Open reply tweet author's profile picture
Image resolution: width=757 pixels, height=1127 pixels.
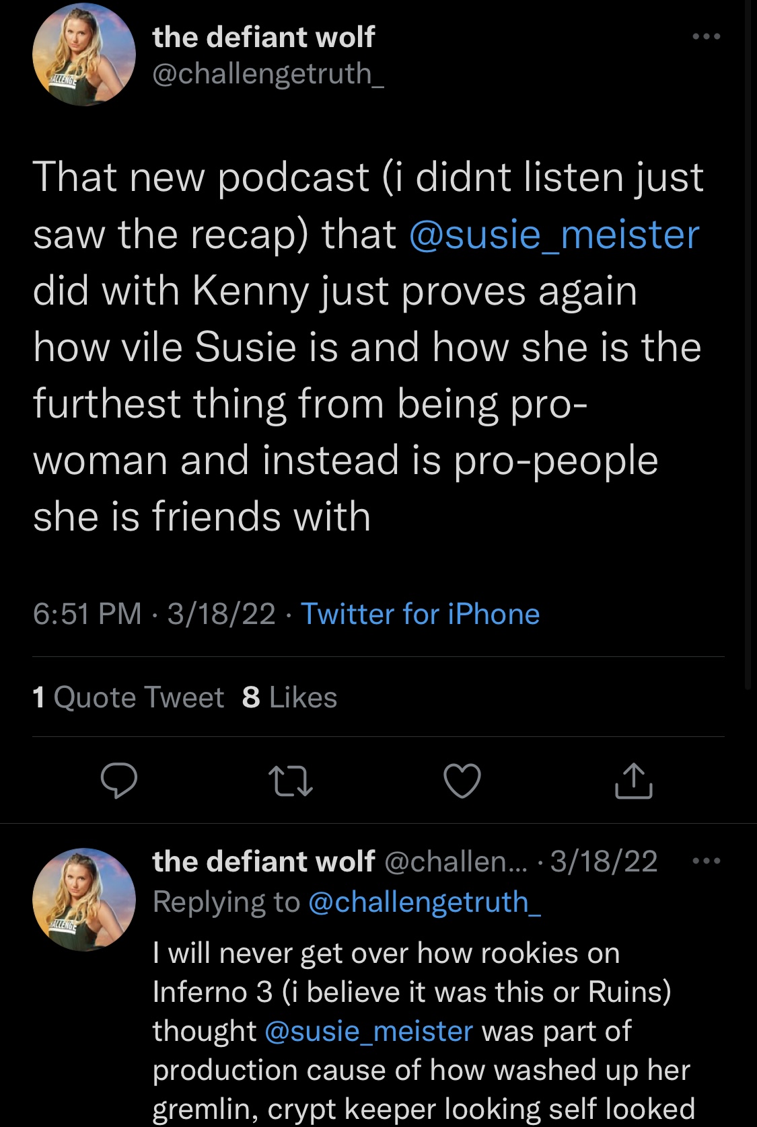84,899
